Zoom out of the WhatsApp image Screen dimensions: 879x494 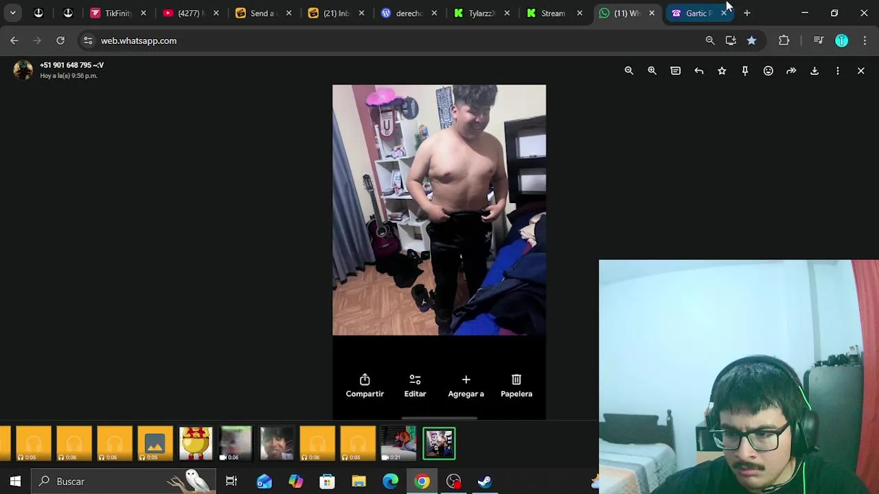tap(629, 71)
